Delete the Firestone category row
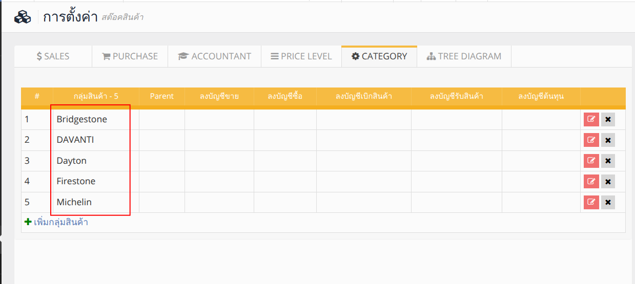 point(608,182)
